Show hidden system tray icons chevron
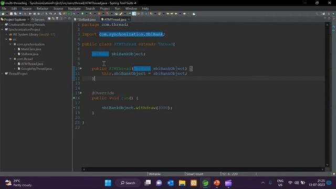336x189 pixels. point(262,183)
